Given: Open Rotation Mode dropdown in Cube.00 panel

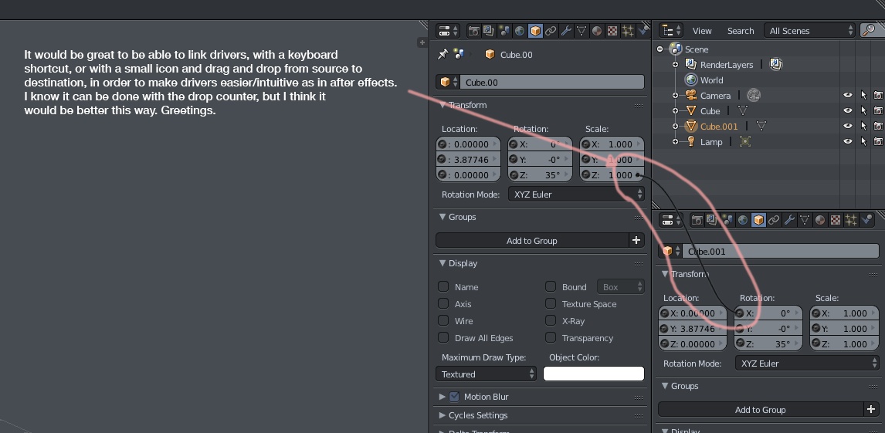Looking at the screenshot, I should [576, 194].
